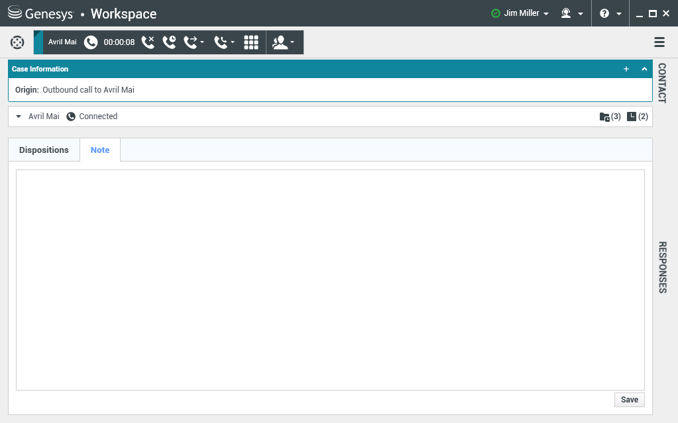678x423 pixels.
Task: Click the Genesys logo icon
Action: (x=15, y=12)
